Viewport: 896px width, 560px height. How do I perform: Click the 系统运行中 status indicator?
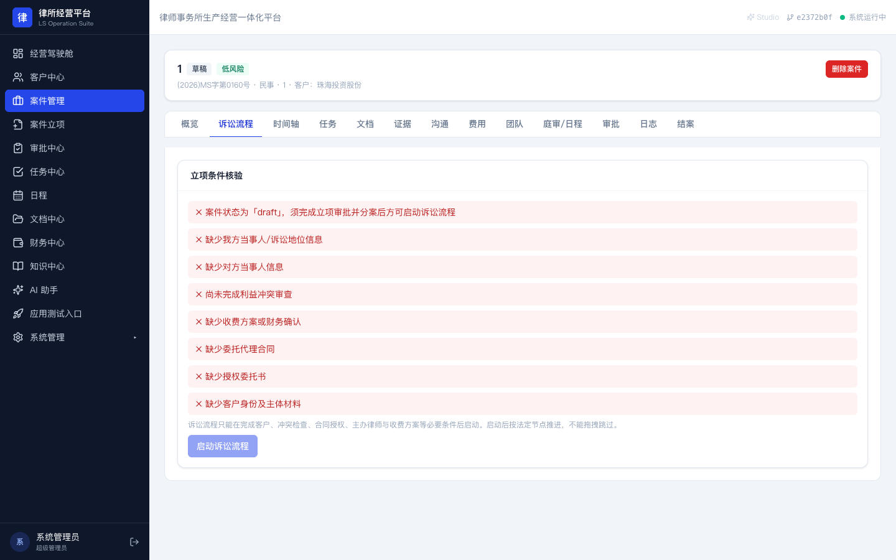[x=863, y=17]
